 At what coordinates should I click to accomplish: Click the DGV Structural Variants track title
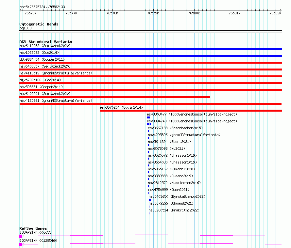46,42
